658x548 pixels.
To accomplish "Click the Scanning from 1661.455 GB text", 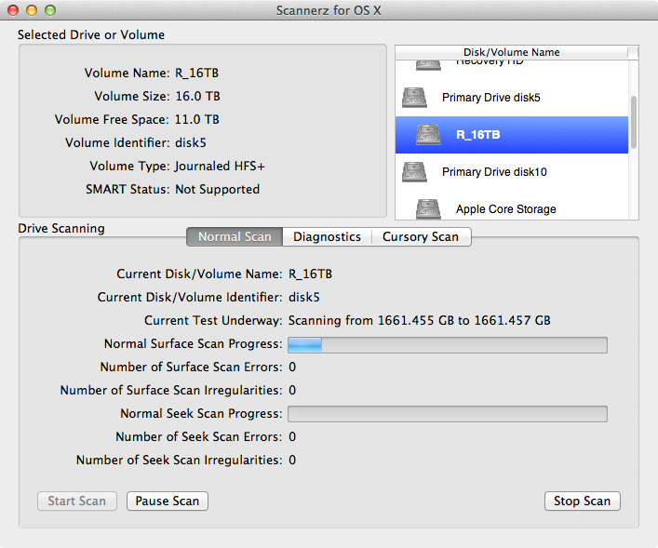I will click(420, 321).
